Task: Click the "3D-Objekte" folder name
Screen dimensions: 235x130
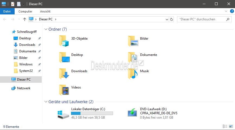Action: 79,39
